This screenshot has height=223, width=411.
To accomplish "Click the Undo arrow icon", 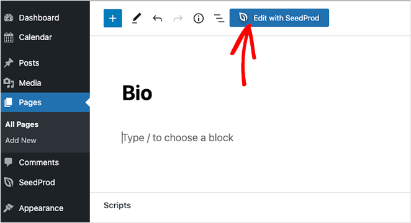I will (x=157, y=19).
